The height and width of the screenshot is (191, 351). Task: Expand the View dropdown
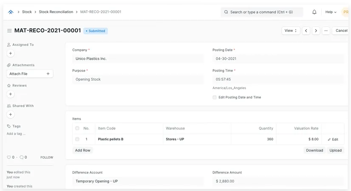pyautogui.click(x=291, y=31)
